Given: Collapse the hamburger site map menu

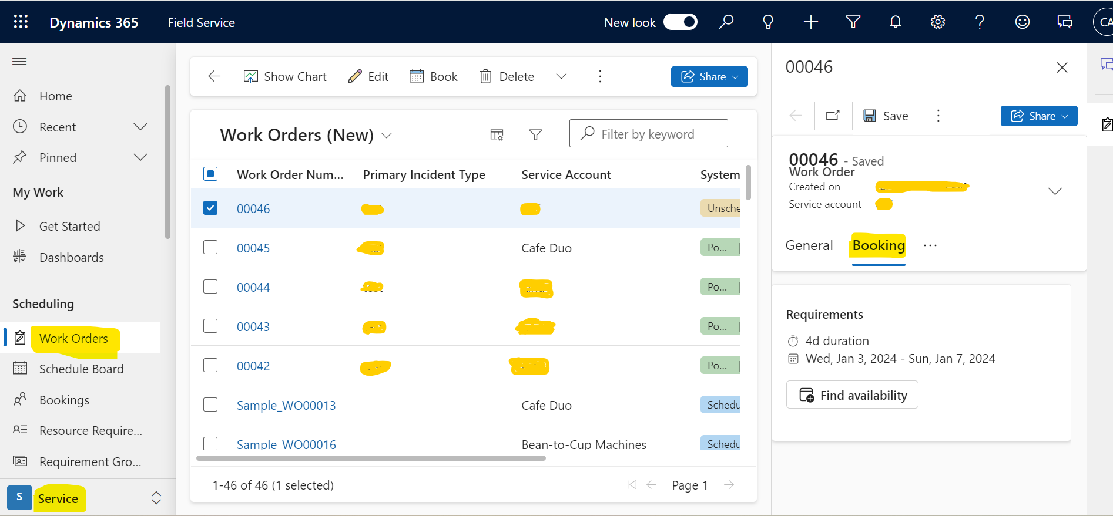Looking at the screenshot, I should pos(19,61).
